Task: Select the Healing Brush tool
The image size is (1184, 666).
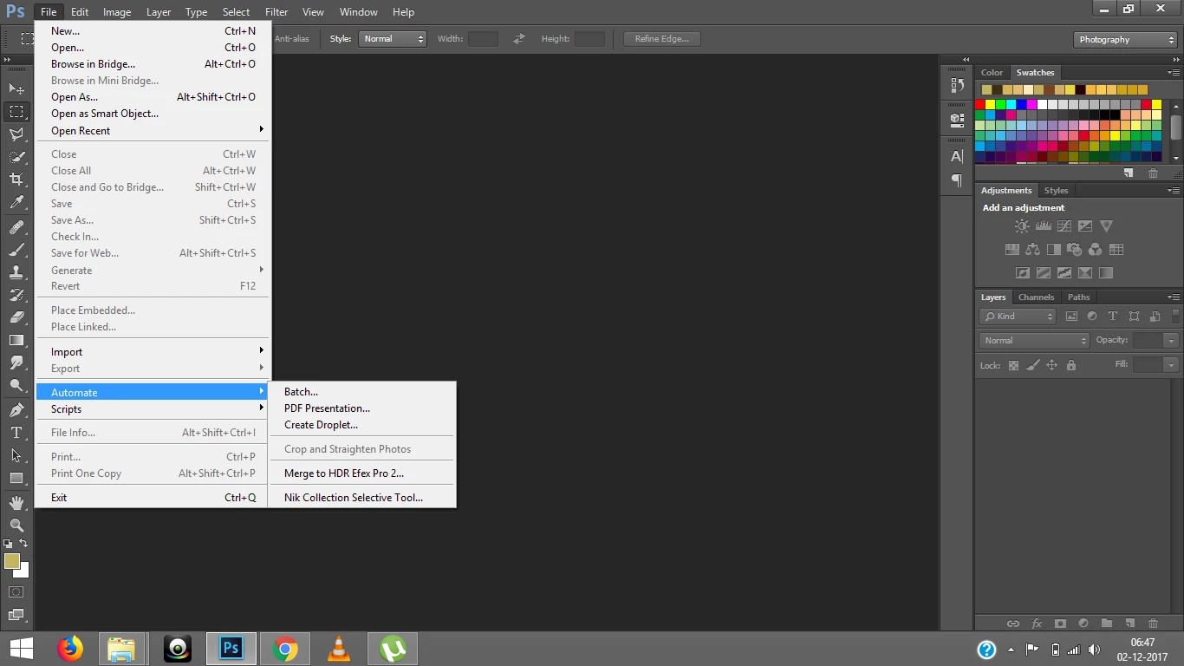Action: click(x=16, y=227)
